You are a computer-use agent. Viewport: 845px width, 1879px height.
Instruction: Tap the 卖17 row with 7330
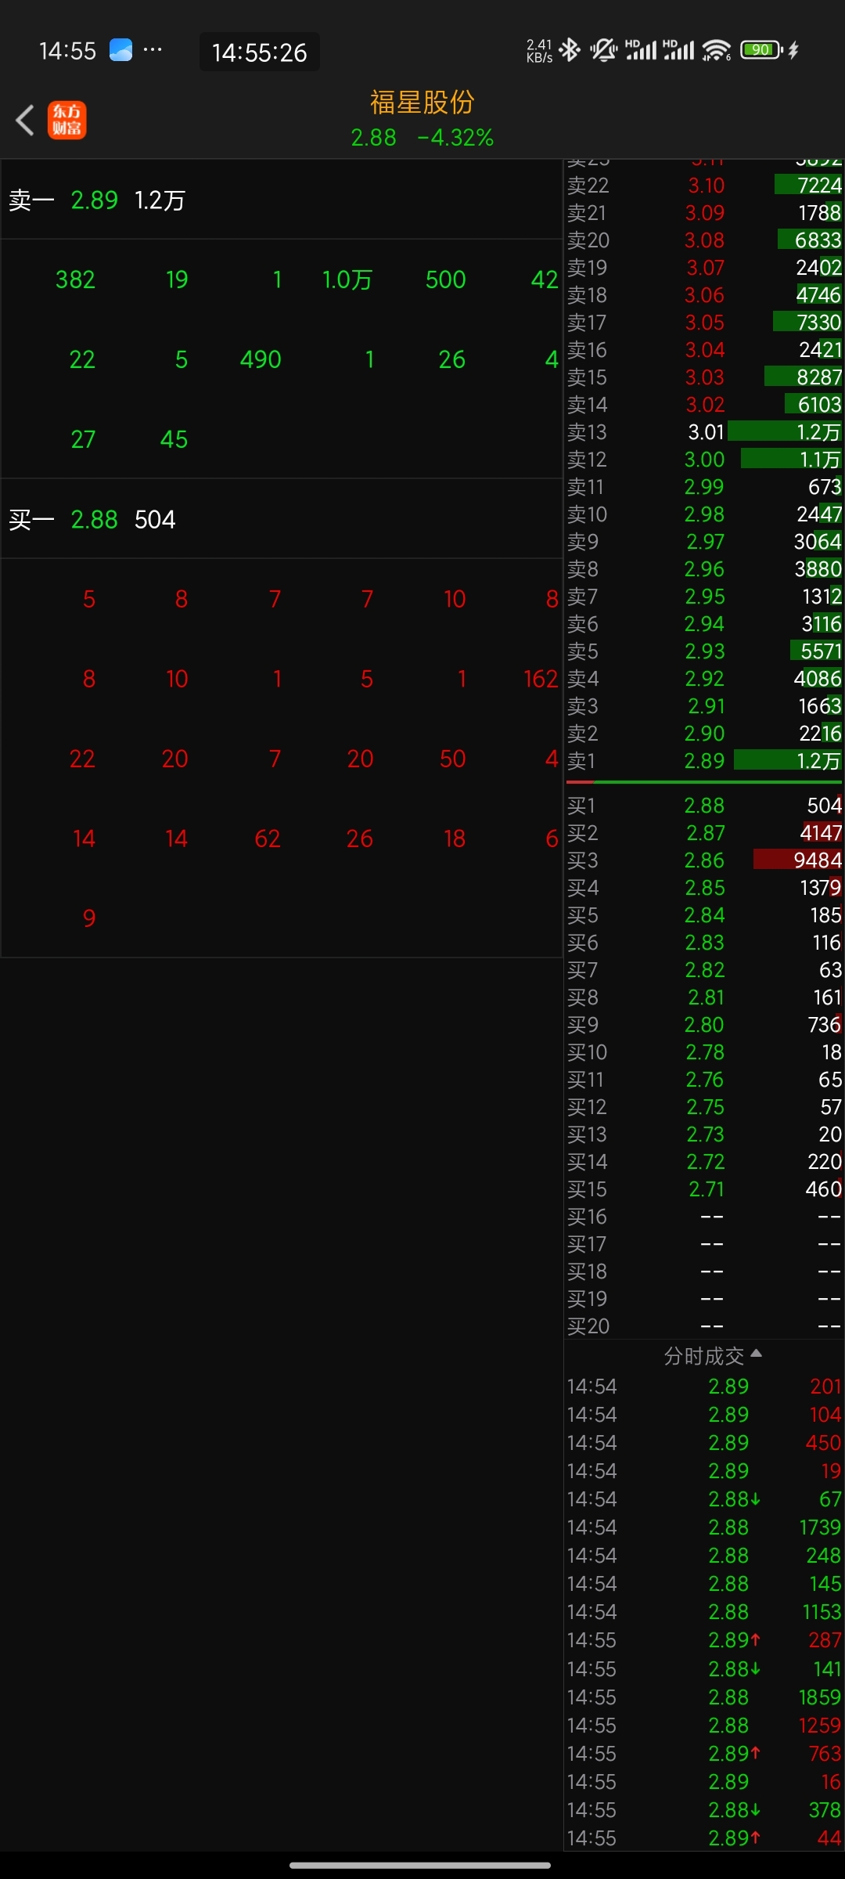point(704,323)
